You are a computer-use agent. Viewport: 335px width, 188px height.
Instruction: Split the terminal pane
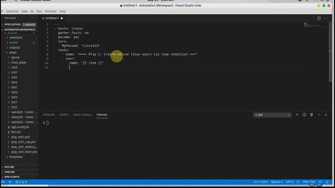click(x=305, y=115)
